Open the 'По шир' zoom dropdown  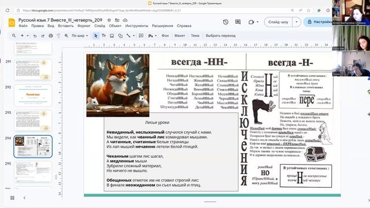coord(80,36)
